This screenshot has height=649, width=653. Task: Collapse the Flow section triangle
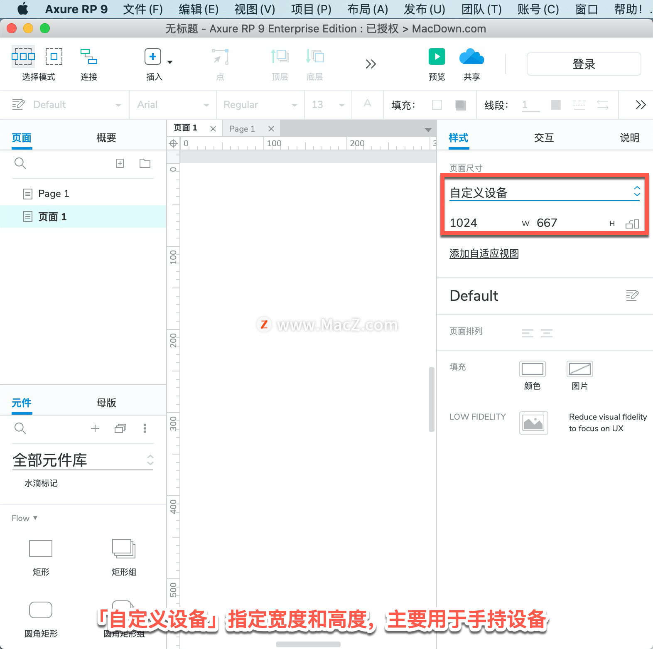(35, 518)
